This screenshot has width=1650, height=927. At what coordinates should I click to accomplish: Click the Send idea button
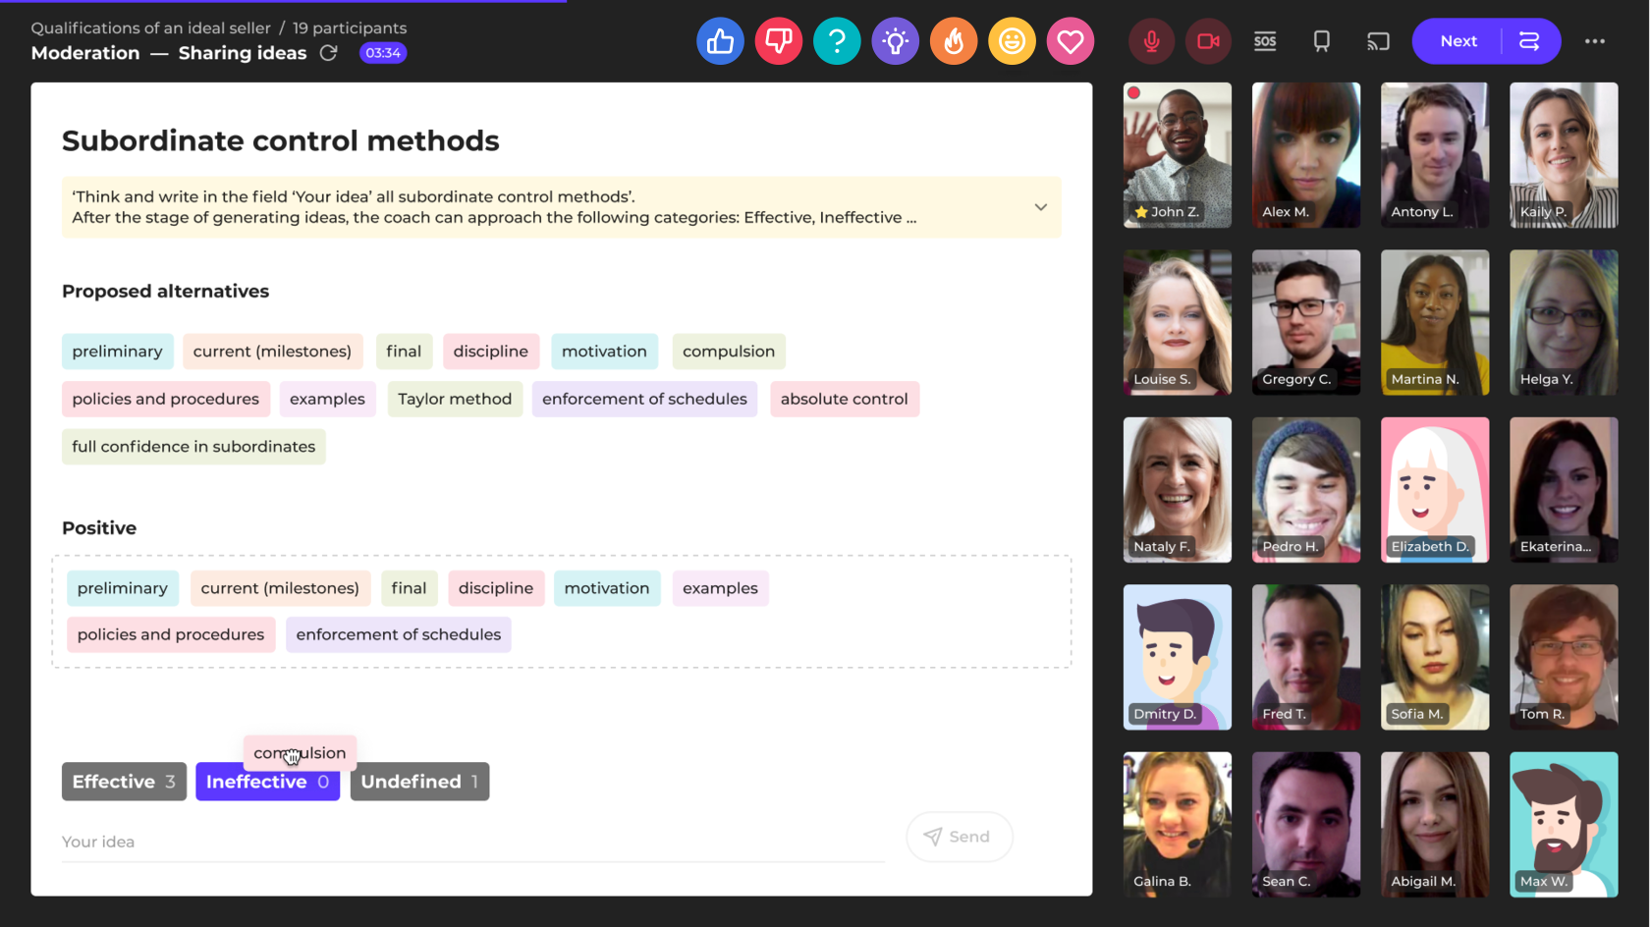point(959,837)
